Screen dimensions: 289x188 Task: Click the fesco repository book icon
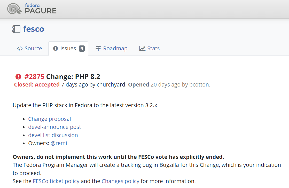pyautogui.click(x=16, y=29)
